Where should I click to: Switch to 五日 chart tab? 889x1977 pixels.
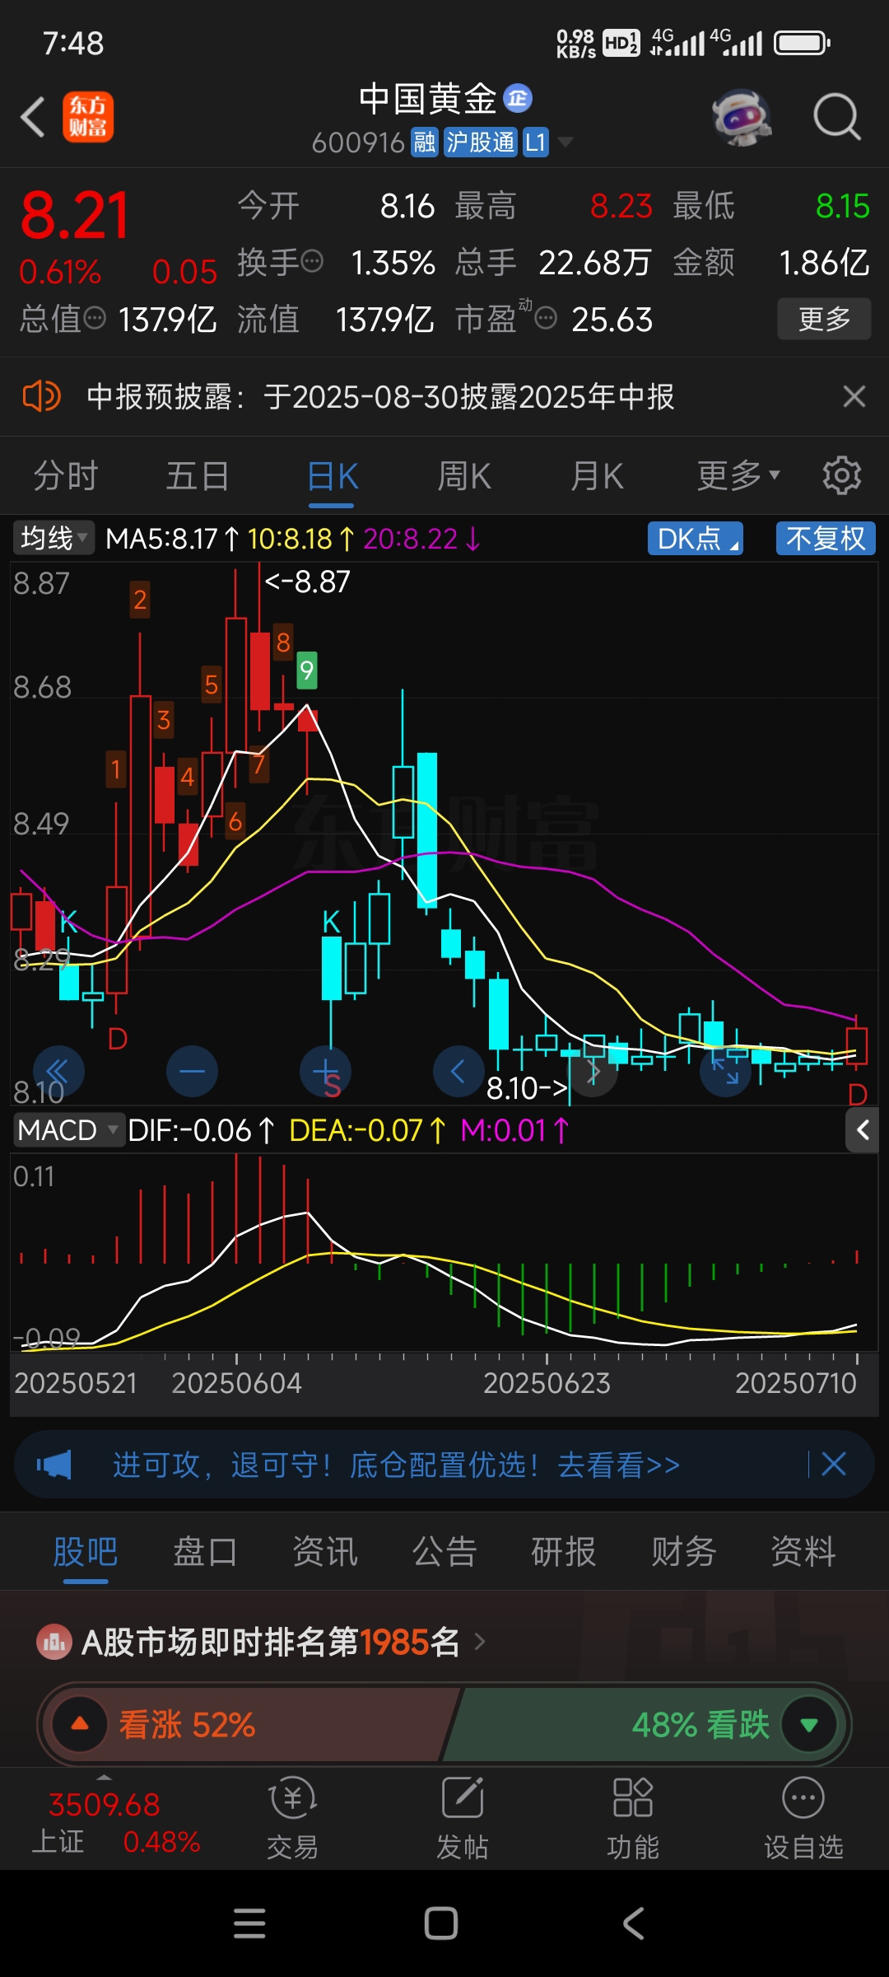tap(198, 475)
